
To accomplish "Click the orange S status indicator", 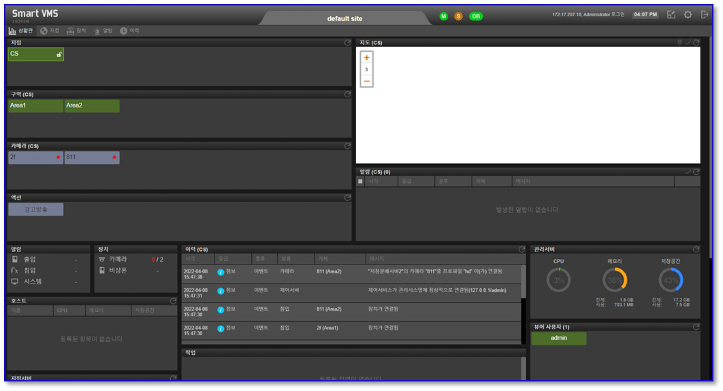I will click(458, 16).
